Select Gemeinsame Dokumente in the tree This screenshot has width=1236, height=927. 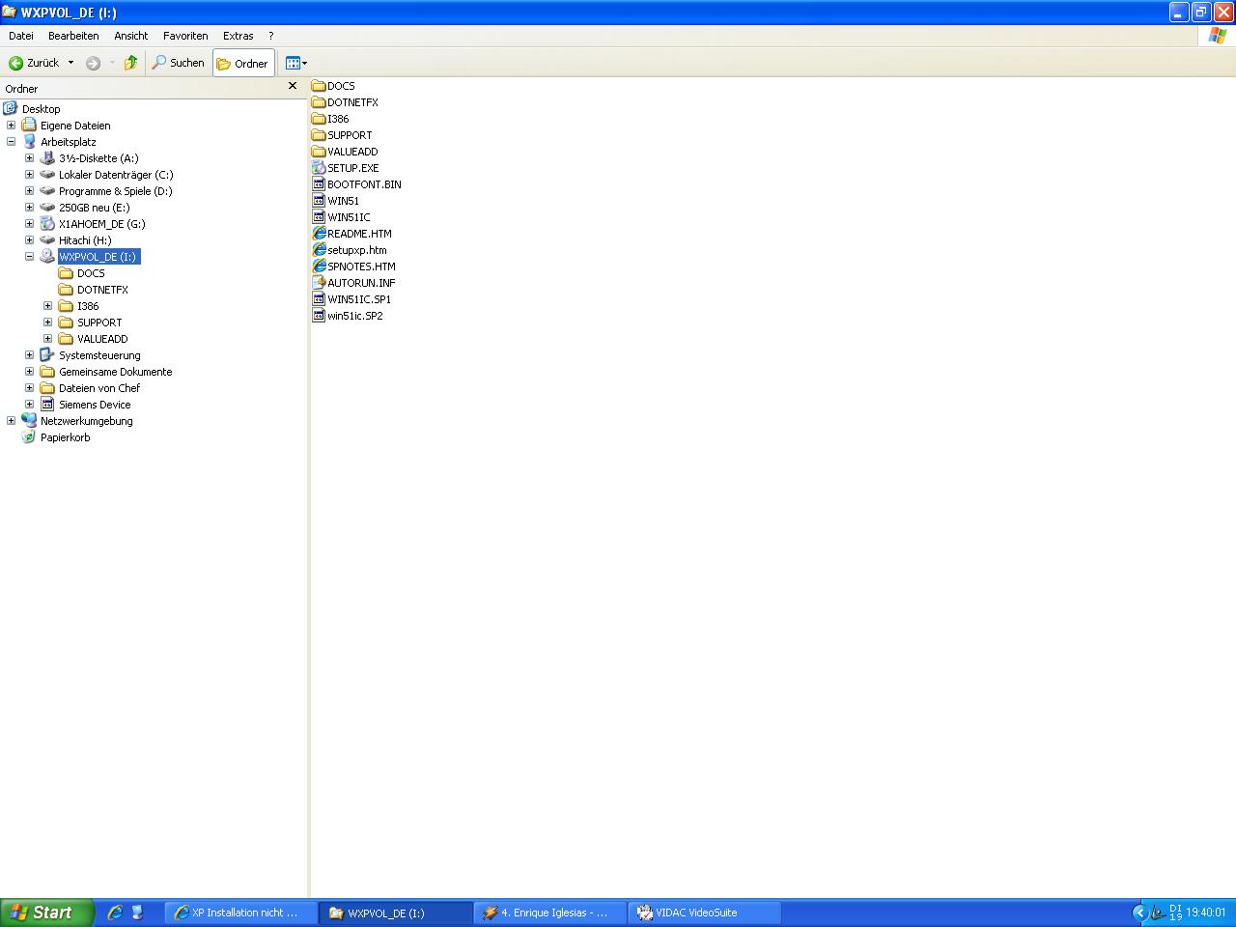tap(115, 372)
